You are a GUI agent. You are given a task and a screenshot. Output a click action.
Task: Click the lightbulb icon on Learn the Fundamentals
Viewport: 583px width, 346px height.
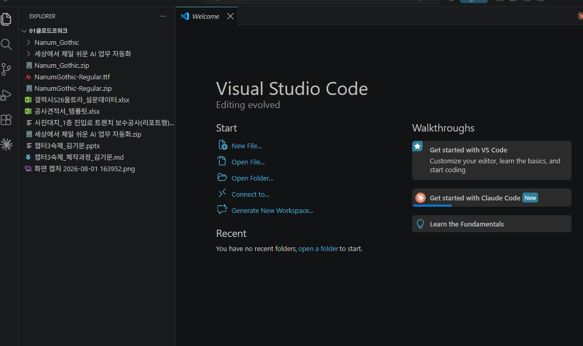coord(421,224)
